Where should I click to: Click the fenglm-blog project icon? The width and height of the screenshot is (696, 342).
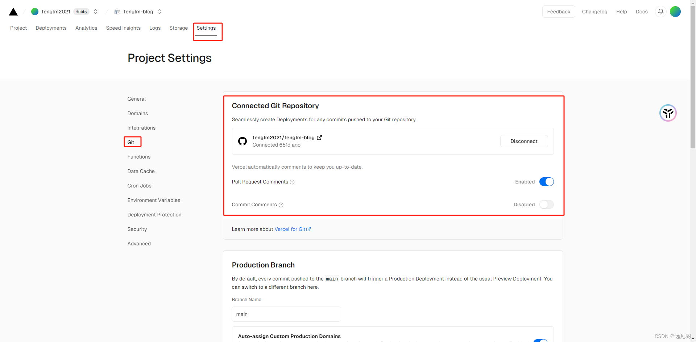117,12
